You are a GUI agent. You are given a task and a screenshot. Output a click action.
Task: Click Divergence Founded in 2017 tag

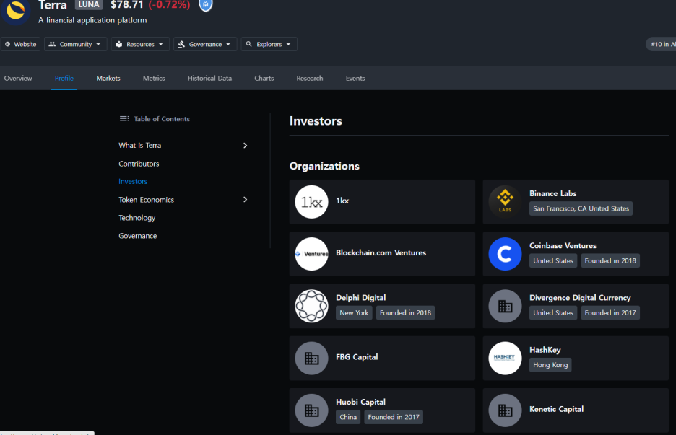pos(610,312)
